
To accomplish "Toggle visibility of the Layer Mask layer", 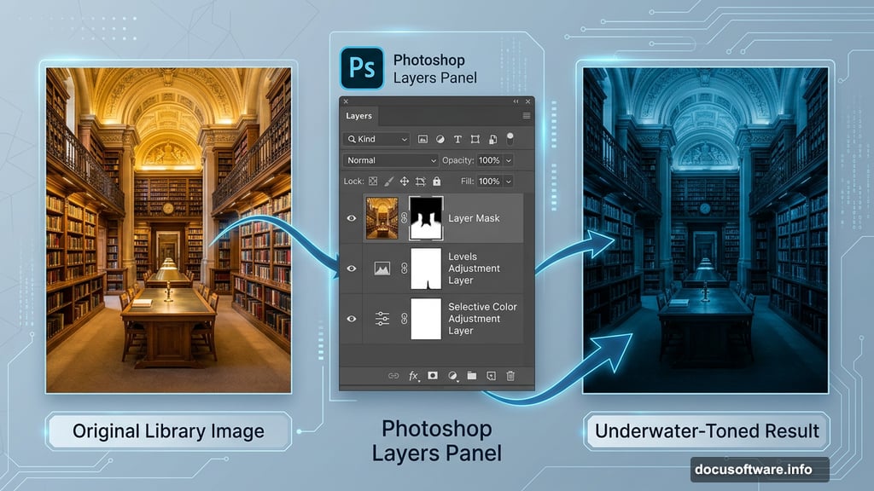I will click(x=350, y=218).
